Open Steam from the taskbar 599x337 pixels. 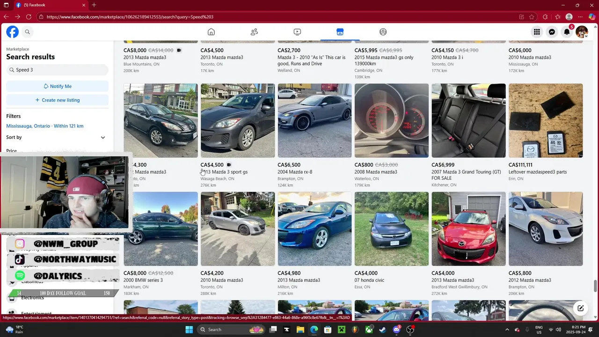[383, 330]
